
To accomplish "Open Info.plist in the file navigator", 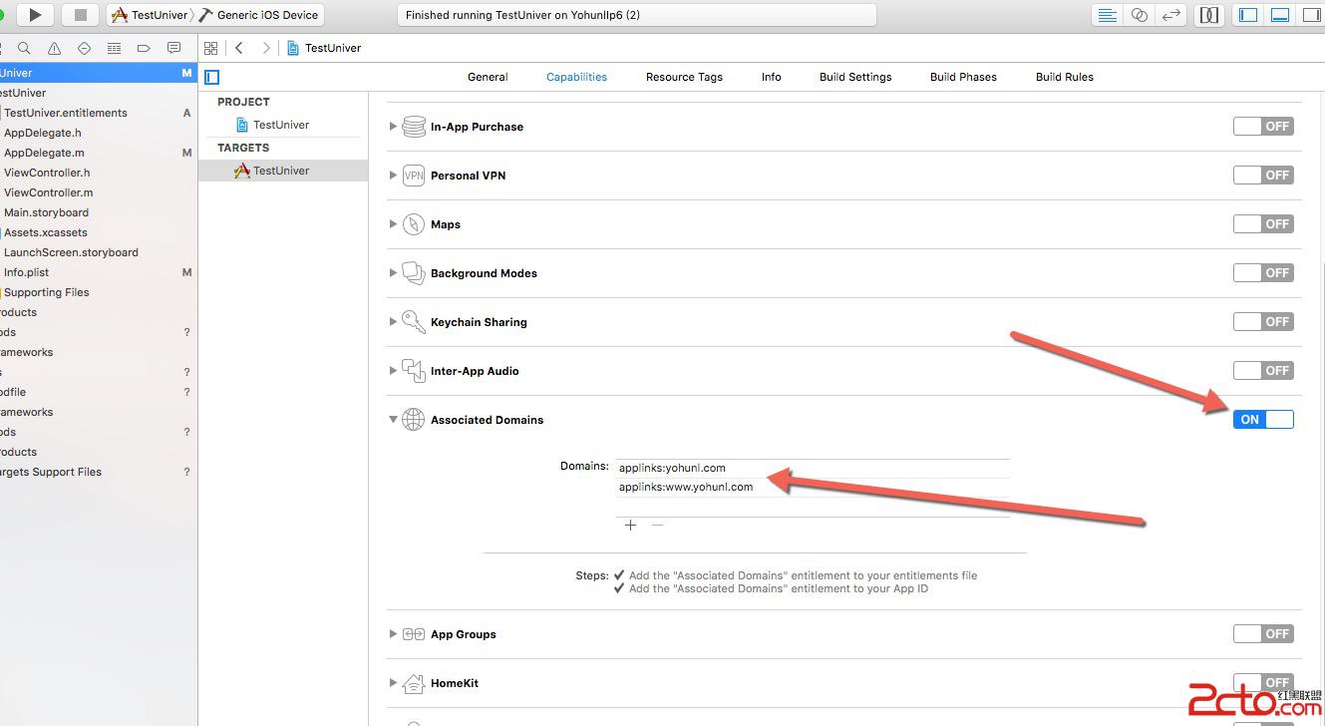I will [27, 272].
